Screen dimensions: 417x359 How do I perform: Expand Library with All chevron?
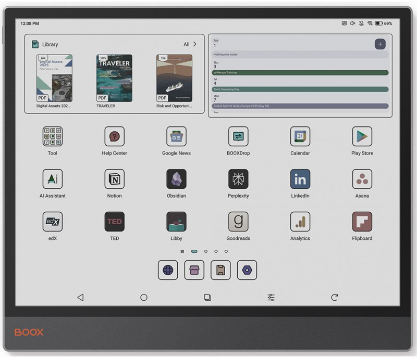pyautogui.click(x=190, y=44)
